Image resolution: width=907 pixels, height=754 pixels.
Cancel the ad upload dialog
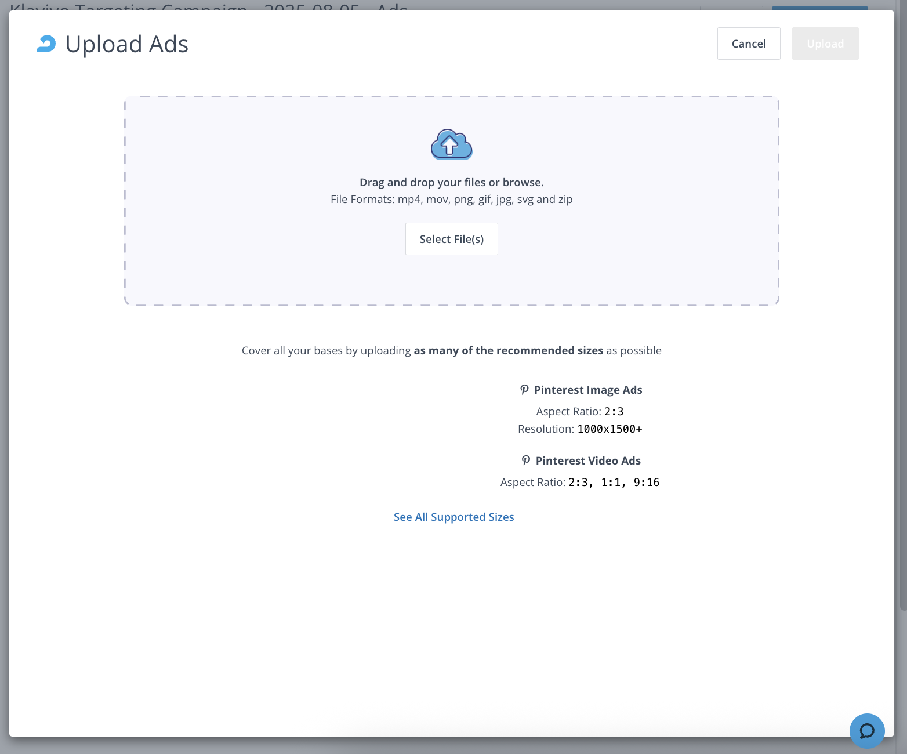tap(748, 43)
